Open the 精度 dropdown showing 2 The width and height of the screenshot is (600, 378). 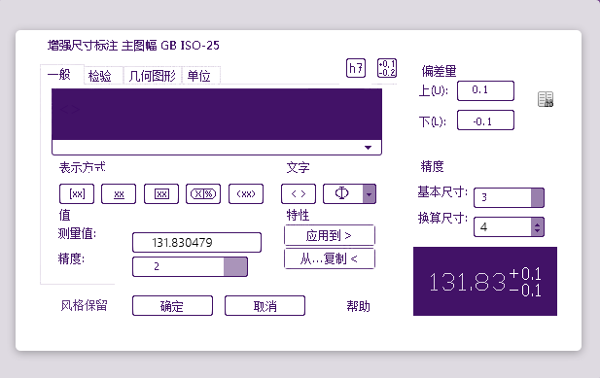[235, 266]
